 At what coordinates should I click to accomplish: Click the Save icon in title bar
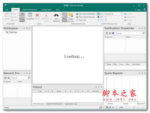tap(6, 5)
